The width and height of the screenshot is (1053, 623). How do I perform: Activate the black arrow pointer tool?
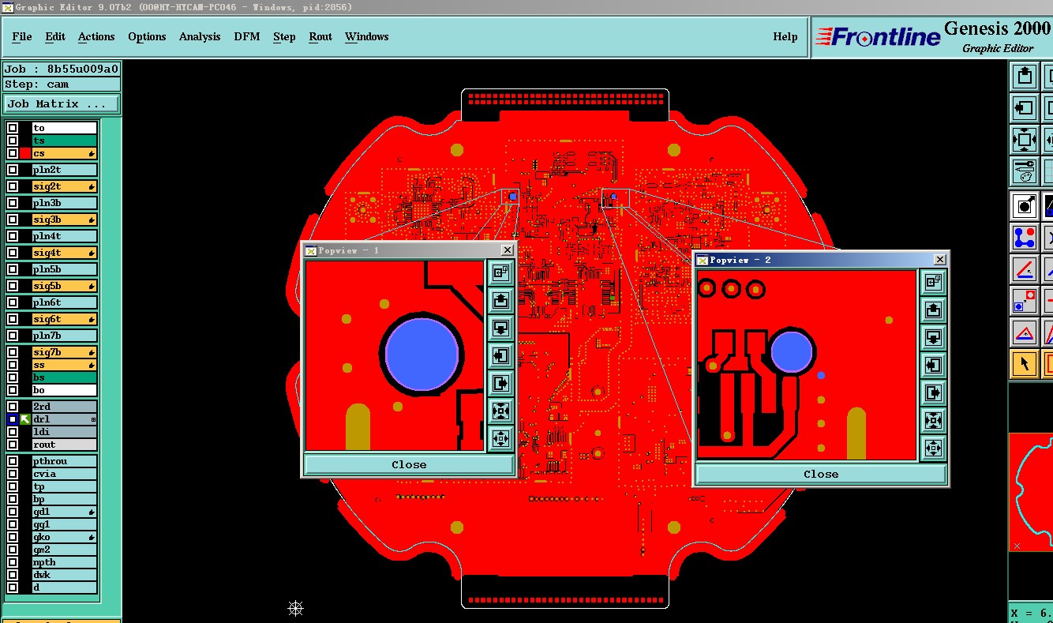pyautogui.click(x=1025, y=364)
